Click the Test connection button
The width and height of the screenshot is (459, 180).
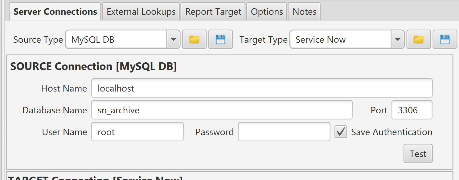pos(418,154)
